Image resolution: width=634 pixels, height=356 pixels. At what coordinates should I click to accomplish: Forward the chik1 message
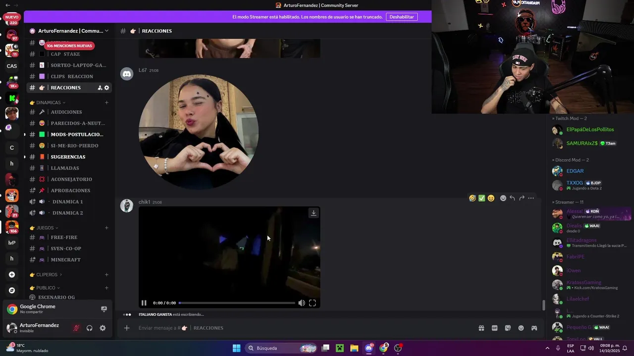tap(522, 198)
